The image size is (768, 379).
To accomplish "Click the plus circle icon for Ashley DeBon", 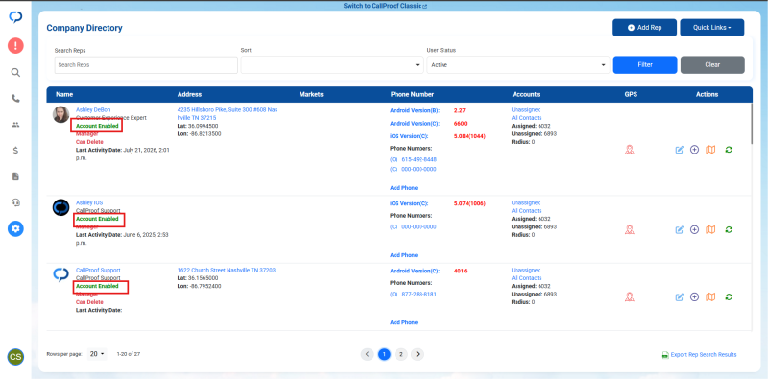I will point(694,150).
